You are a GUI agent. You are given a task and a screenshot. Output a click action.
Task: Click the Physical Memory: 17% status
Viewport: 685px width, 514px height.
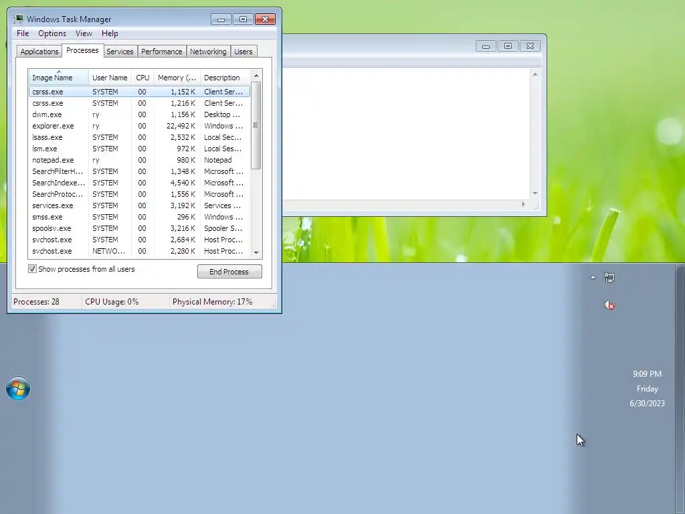[212, 302]
